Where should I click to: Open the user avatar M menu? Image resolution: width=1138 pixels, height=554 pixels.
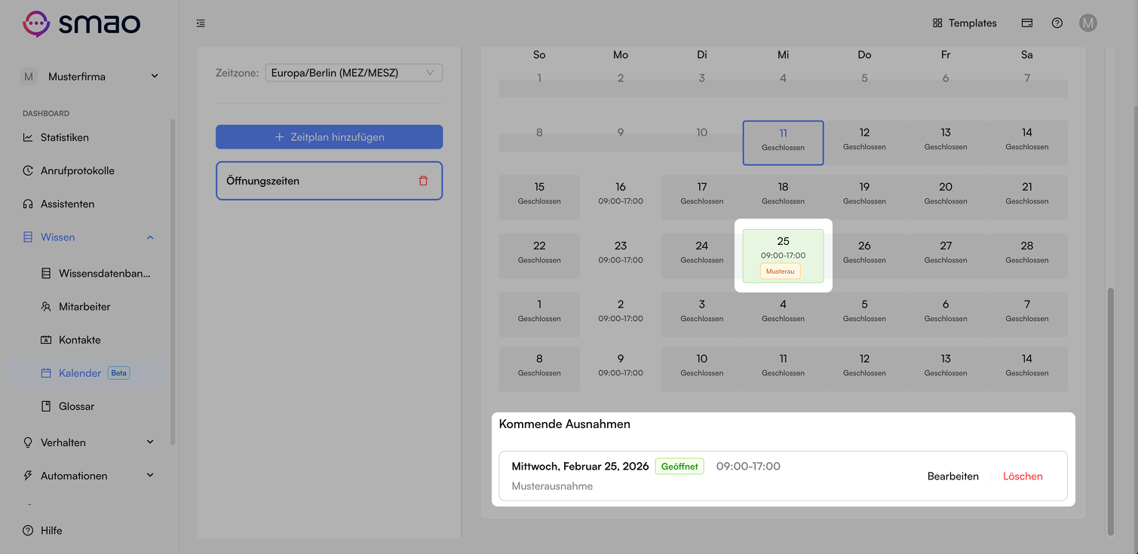coord(1087,23)
